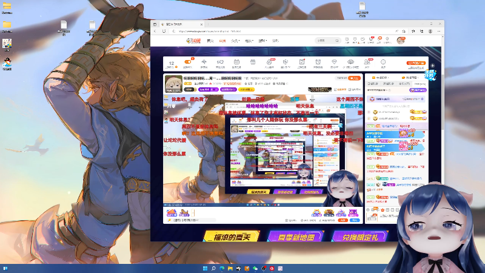Open the gift box icon in streamer toolbar

(x=253, y=62)
